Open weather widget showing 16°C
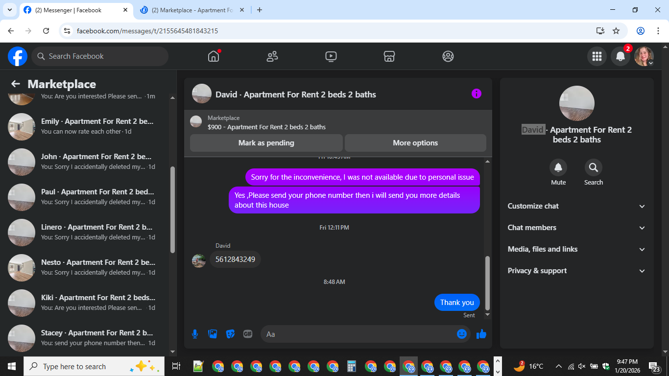 [528, 366]
